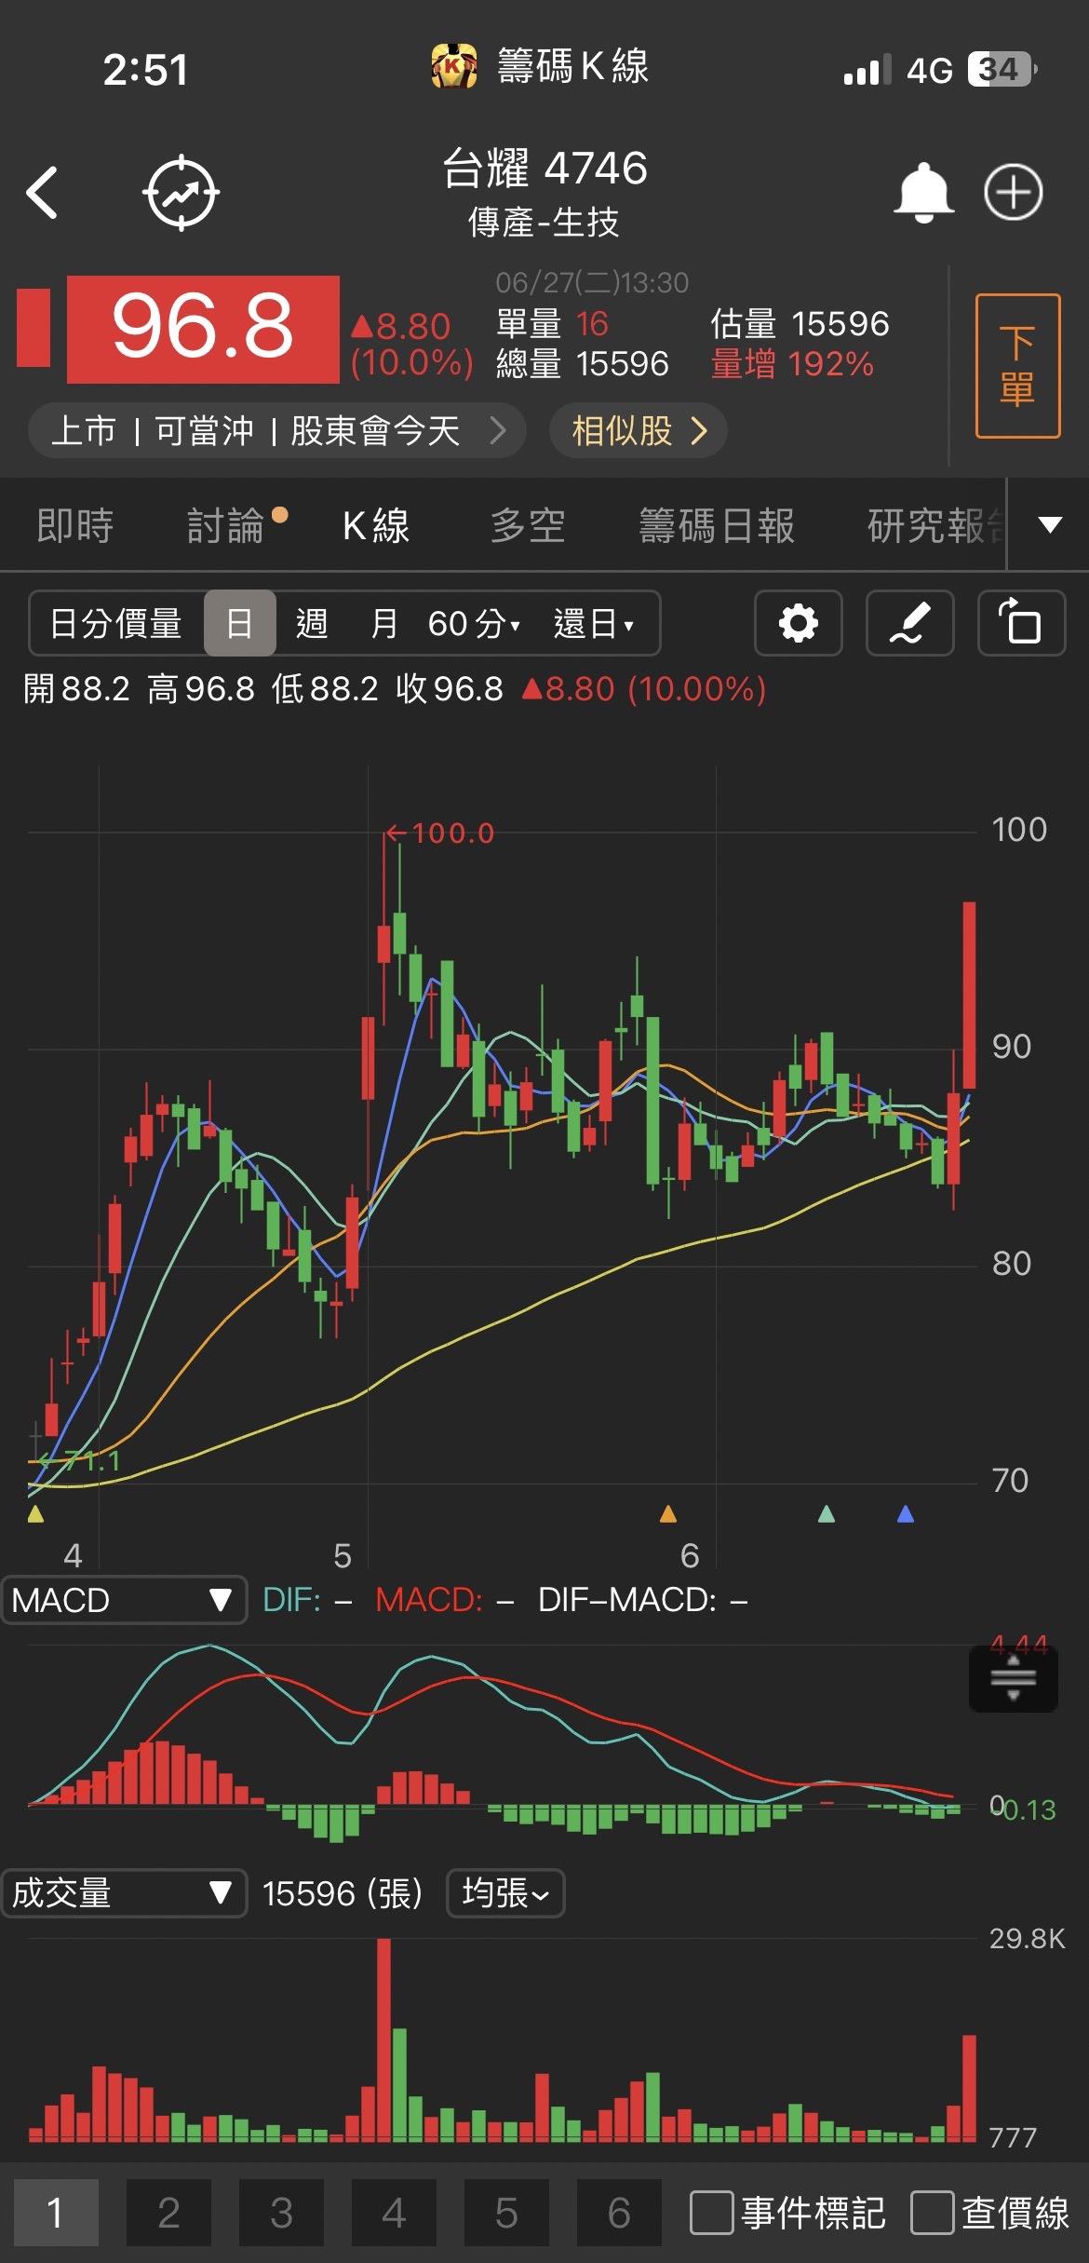Screen dimensions: 1089x2263
Task: Tap the 96.8 price box
Action: (x=203, y=329)
